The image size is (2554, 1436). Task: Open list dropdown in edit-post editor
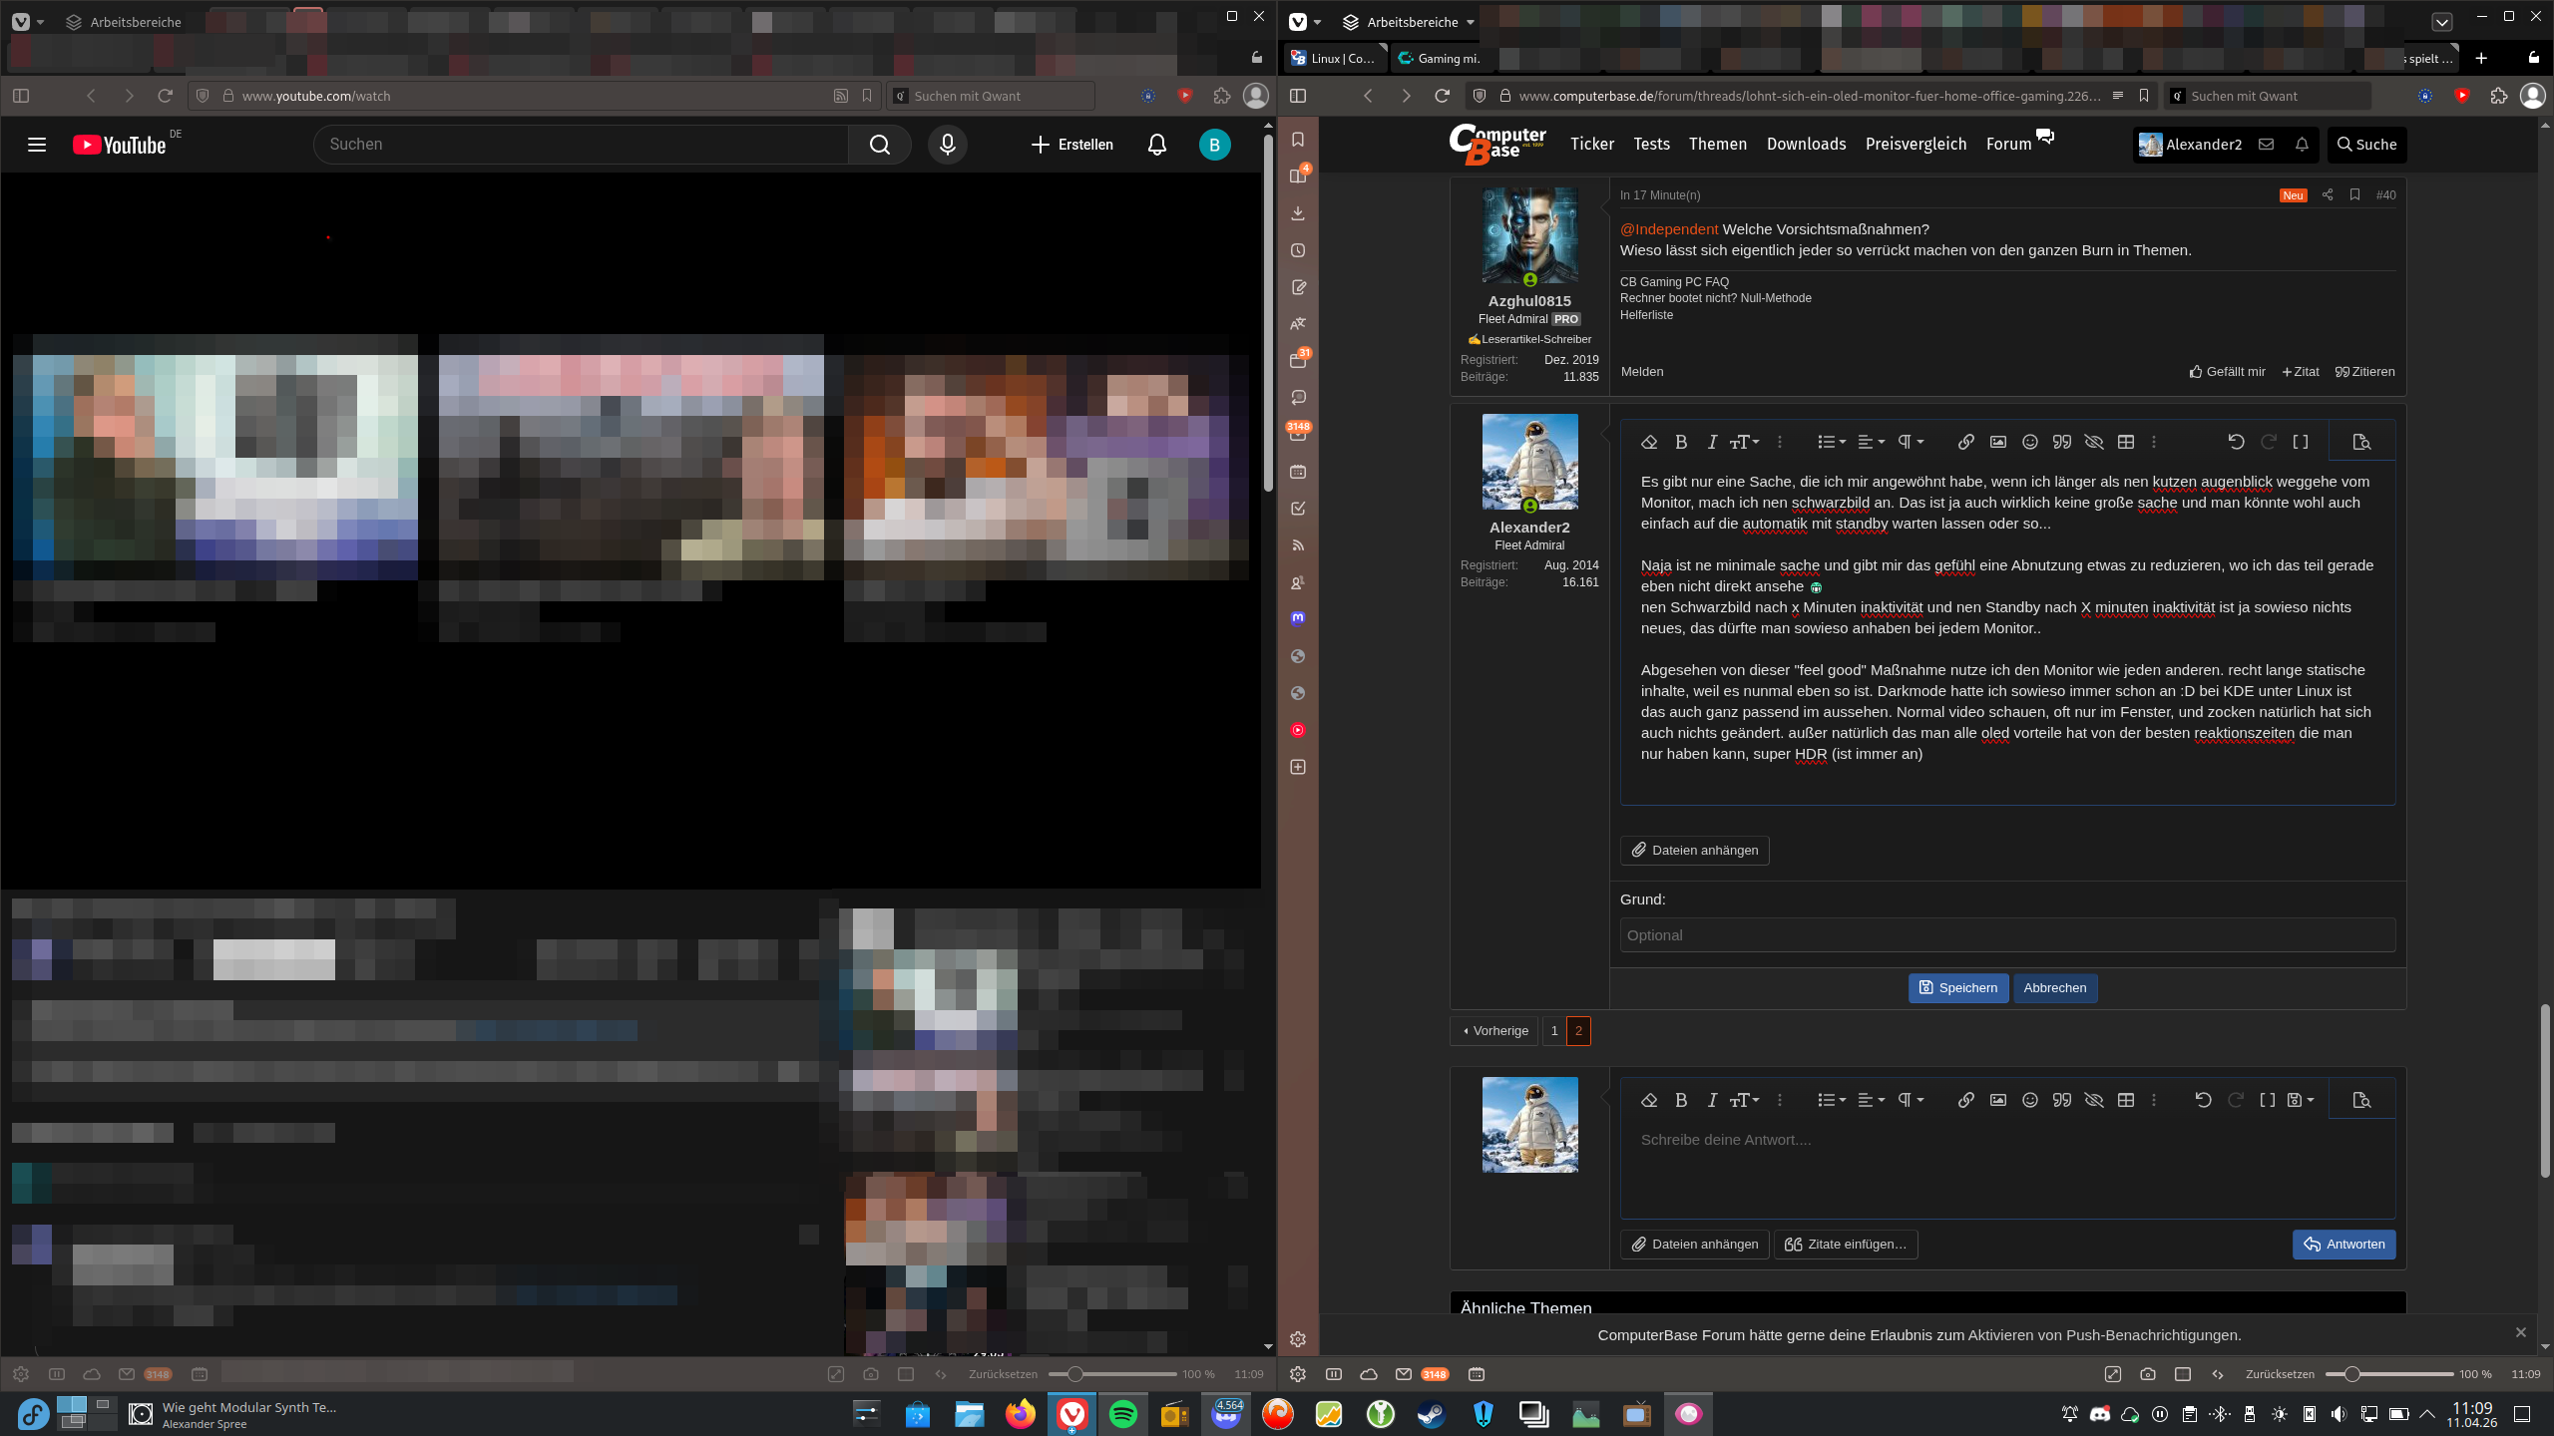[x=1831, y=442]
